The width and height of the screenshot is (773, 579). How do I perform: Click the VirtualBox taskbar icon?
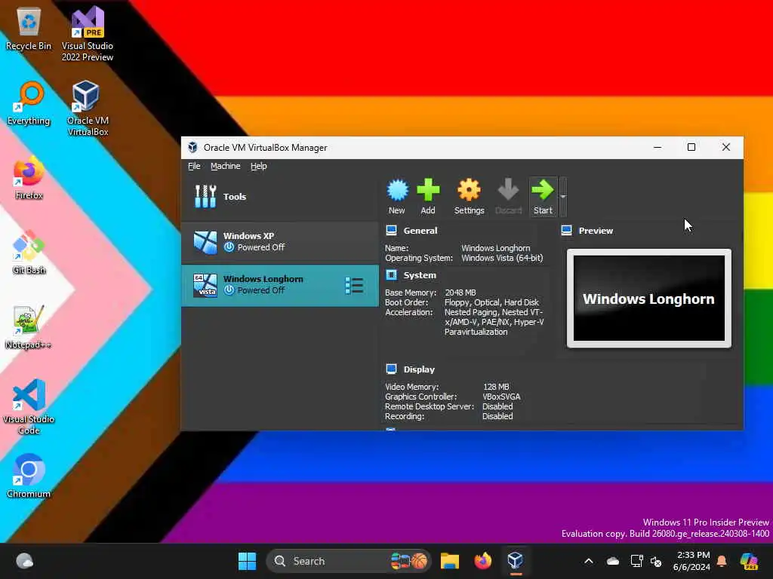click(x=515, y=561)
